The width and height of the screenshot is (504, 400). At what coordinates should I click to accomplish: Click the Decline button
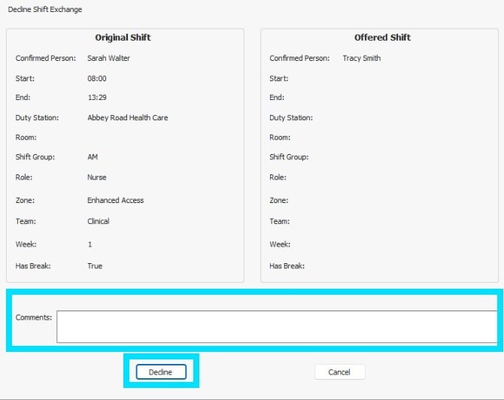click(160, 372)
